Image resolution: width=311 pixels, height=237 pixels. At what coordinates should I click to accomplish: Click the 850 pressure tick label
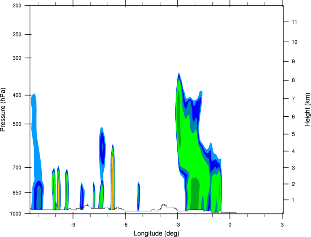pos(17,193)
